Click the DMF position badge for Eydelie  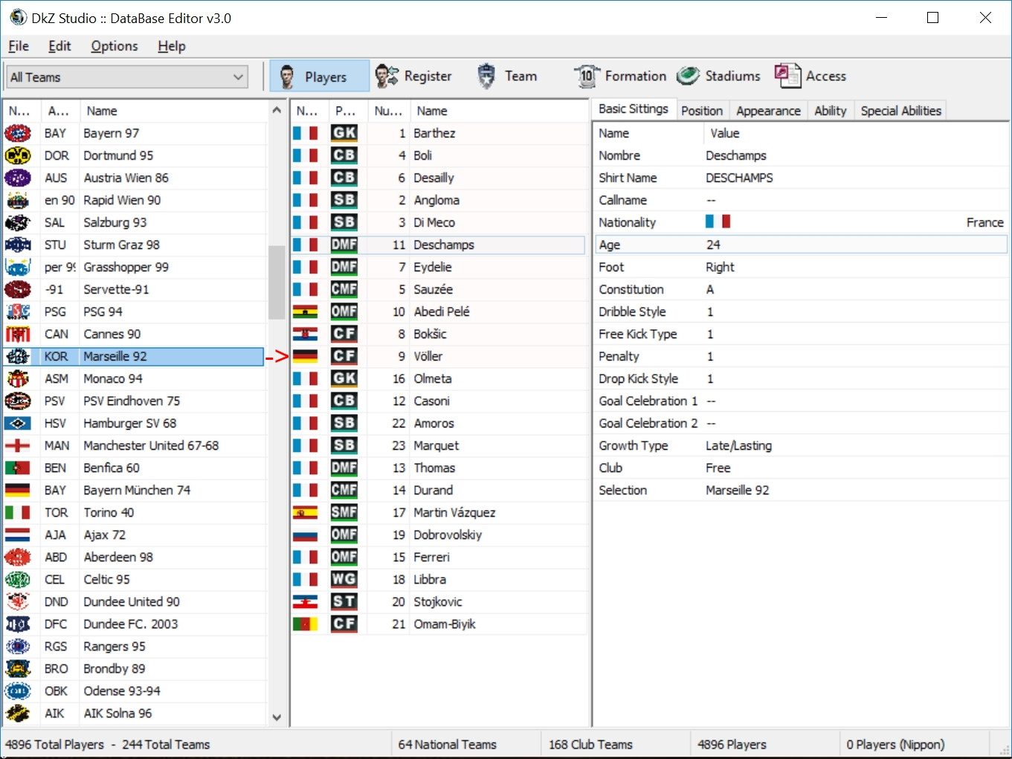click(x=344, y=267)
